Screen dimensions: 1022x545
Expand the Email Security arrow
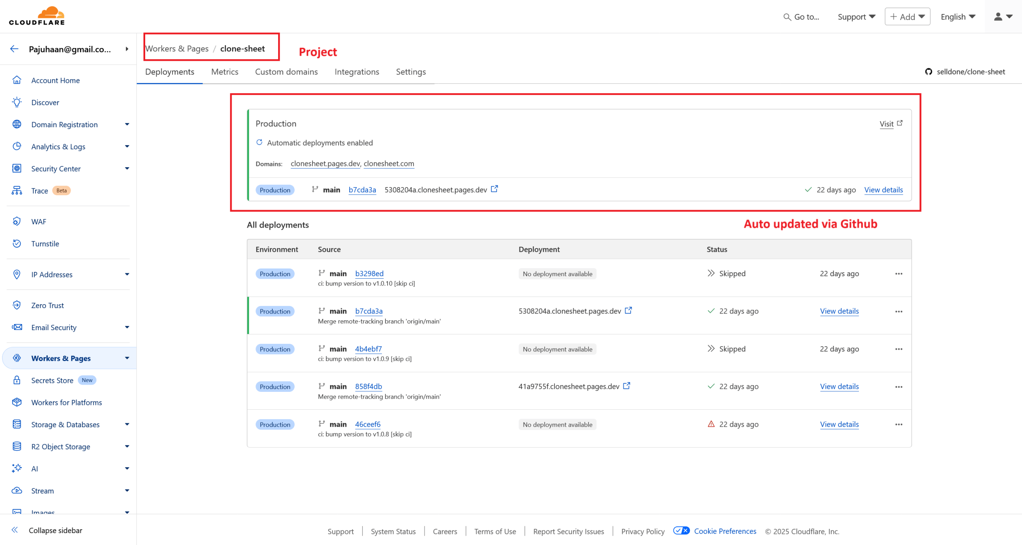(x=127, y=327)
